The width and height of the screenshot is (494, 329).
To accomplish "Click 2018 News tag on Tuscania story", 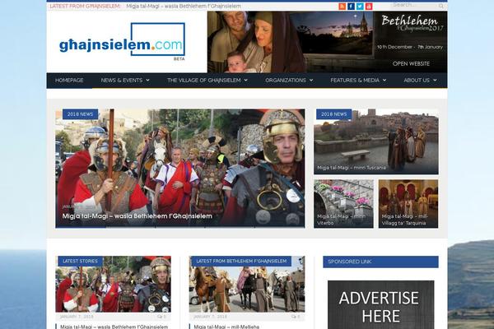I will pos(334,114).
